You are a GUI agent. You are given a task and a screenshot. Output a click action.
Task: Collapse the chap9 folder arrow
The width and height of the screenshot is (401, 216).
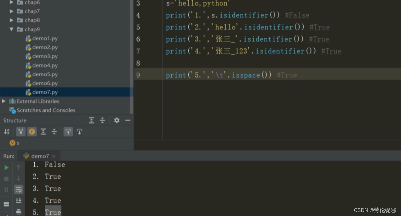[x=12, y=29]
